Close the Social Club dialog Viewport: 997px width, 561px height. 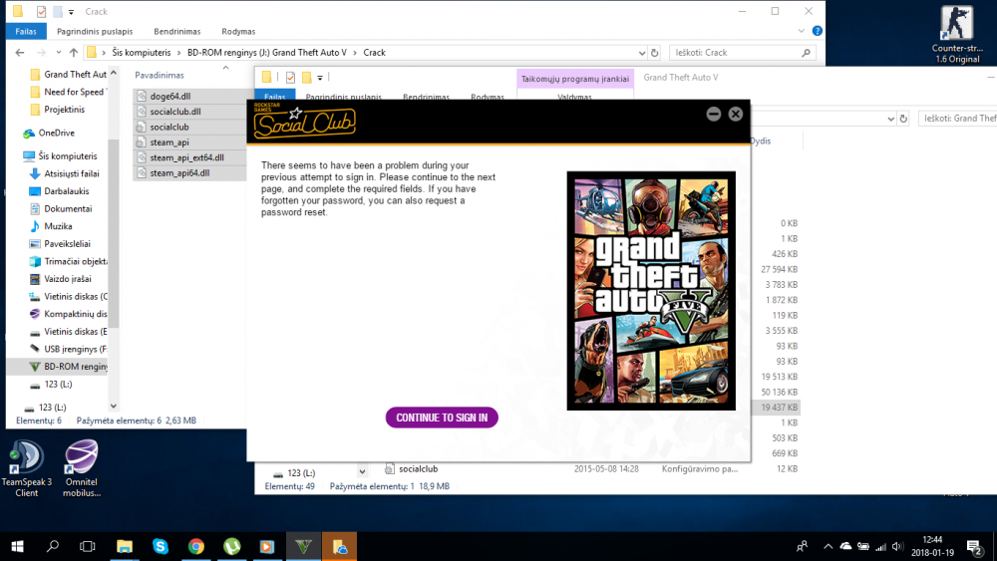click(x=736, y=114)
